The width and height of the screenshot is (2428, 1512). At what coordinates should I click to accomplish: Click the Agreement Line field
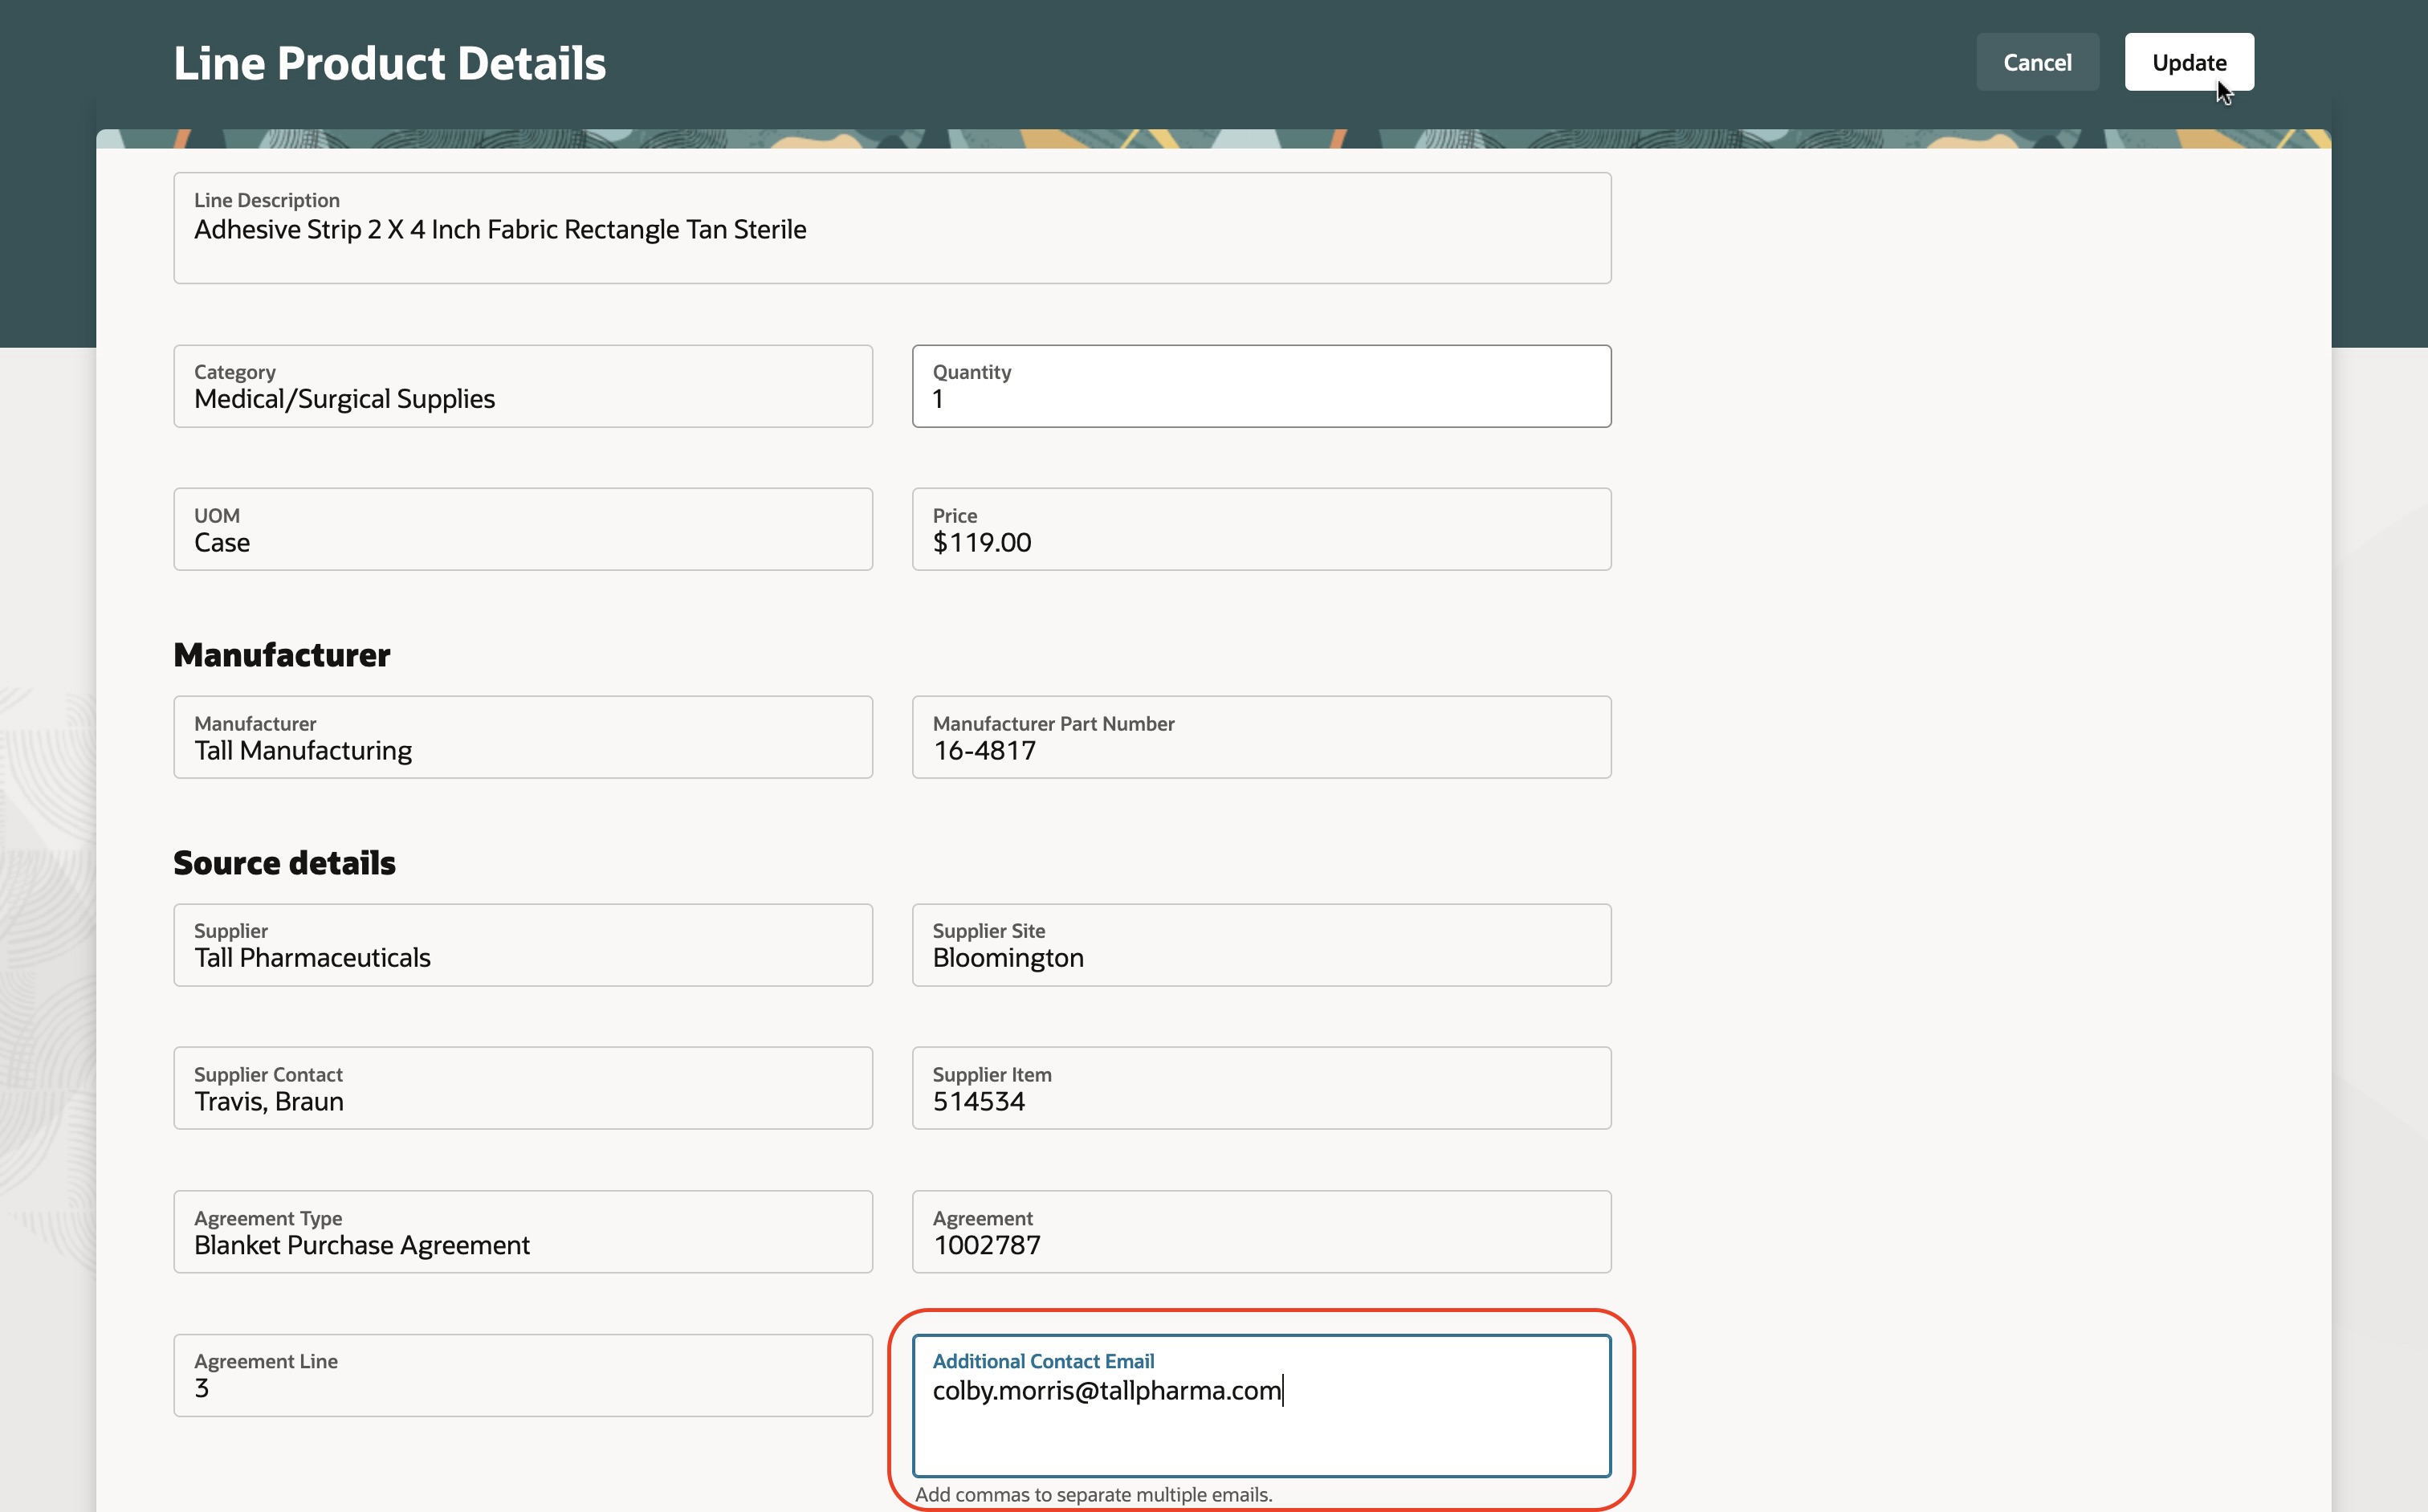tap(522, 1375)
